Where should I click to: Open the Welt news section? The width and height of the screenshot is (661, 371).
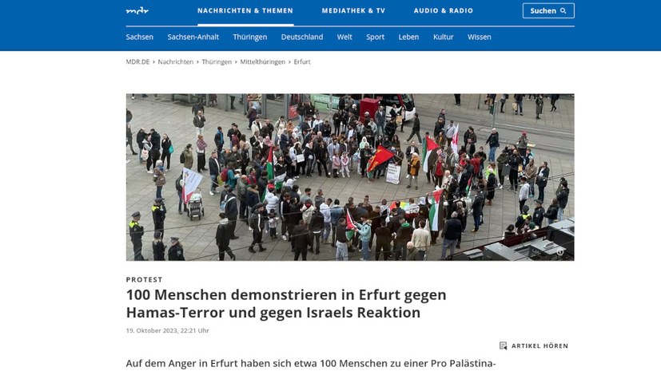click(x=344, y=37)
